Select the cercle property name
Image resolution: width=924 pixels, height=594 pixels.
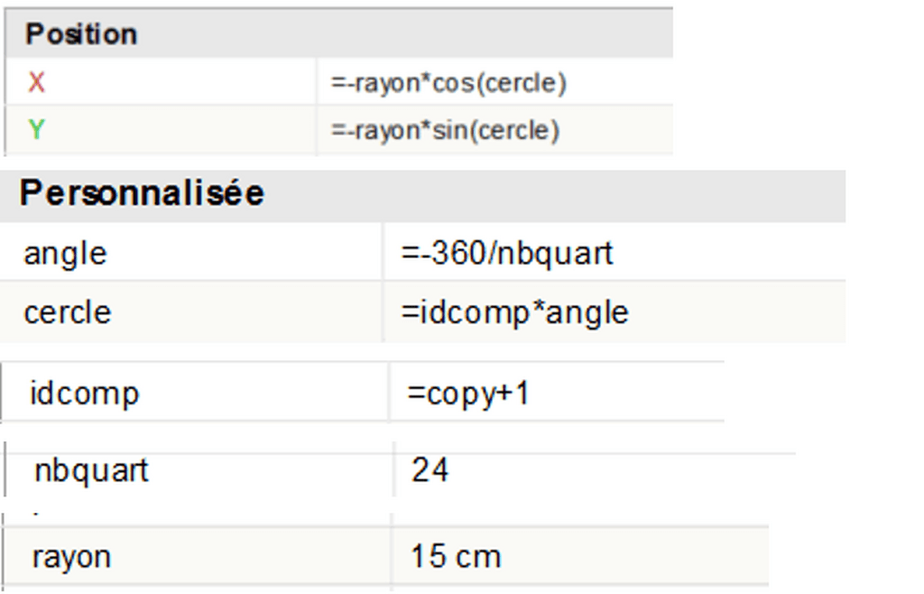point(68,312)
